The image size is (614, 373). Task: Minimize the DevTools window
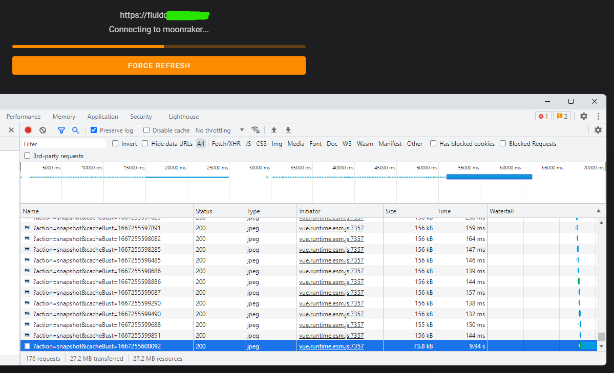547,101
